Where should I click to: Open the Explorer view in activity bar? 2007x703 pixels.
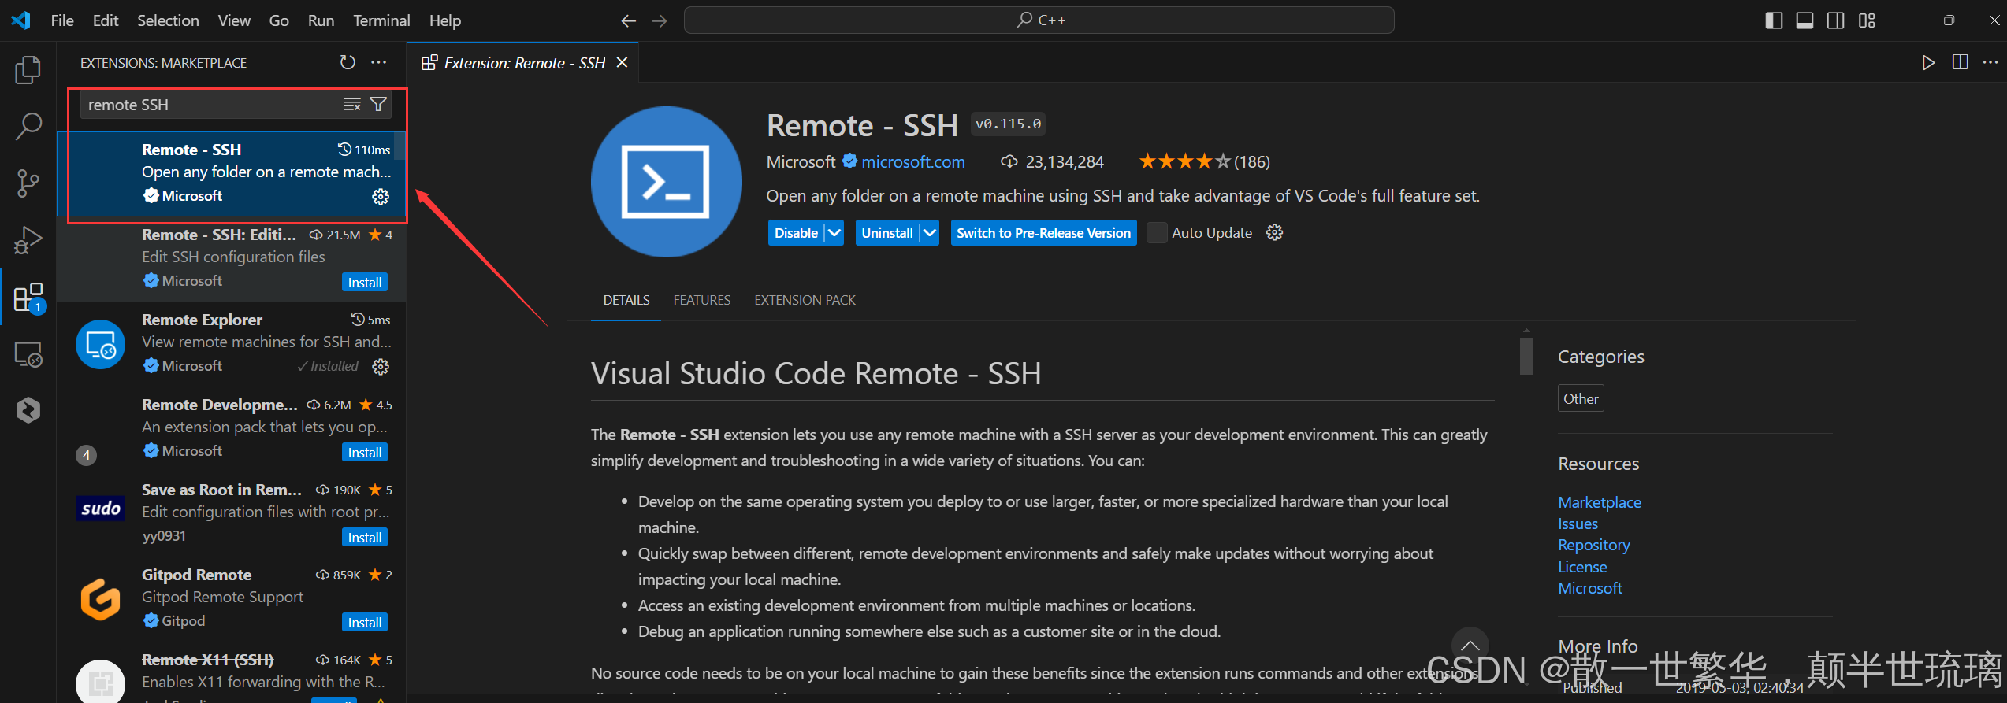click(x=28, y=70)
